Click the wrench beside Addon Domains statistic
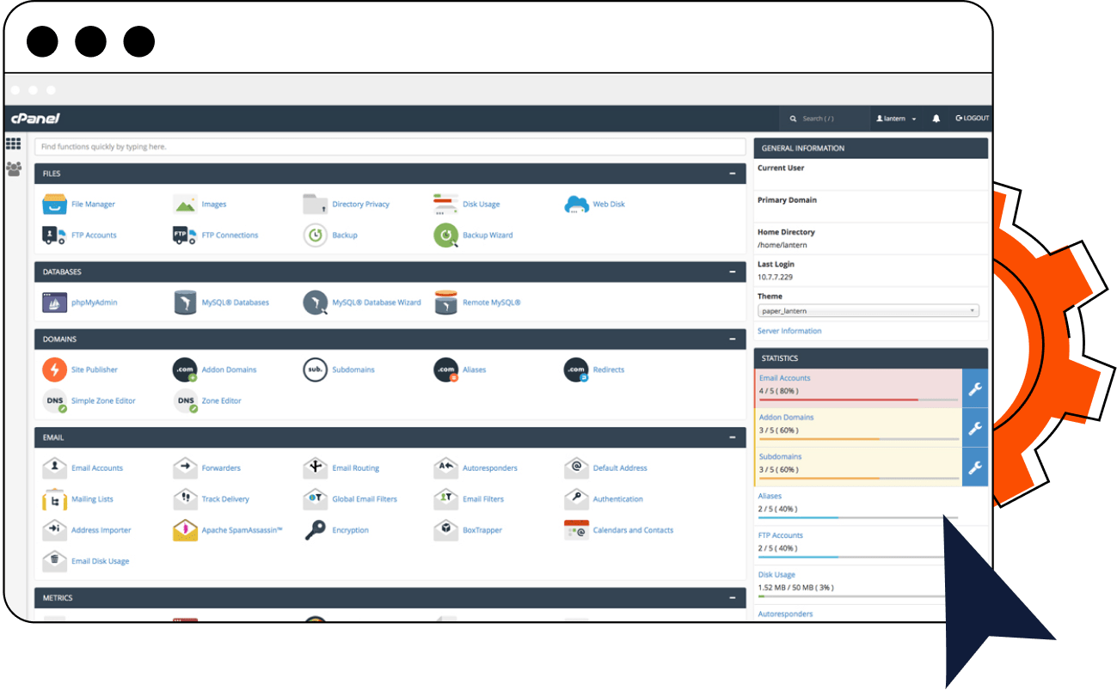The height and width of the screenshot is (690, 1117). pos(975,428)
